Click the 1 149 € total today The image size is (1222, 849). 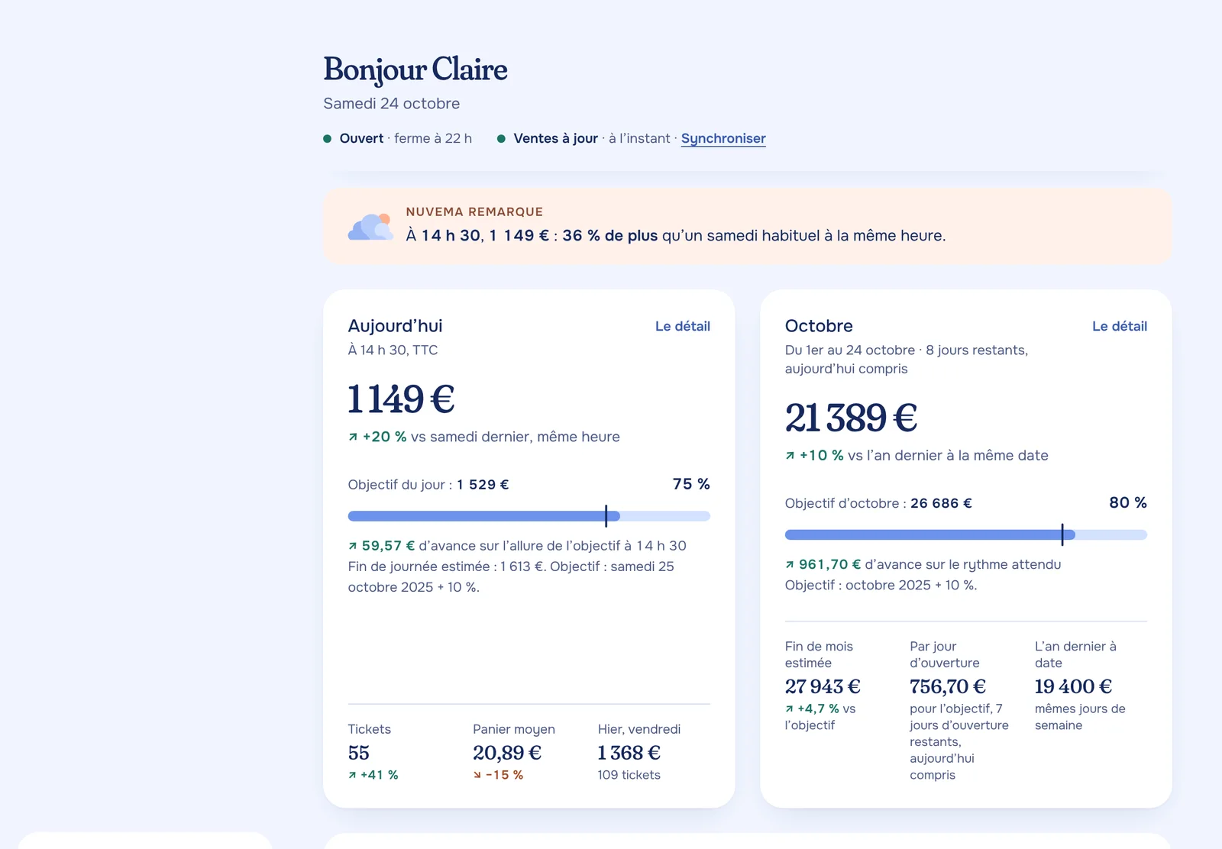(402, 399)
